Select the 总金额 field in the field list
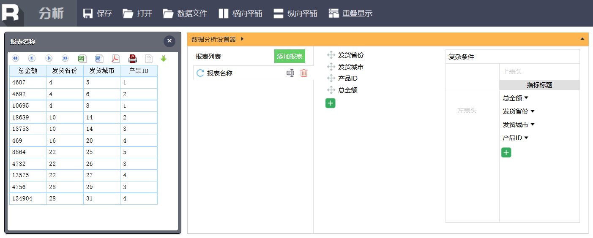The image size is (593, 238). coord(348,90)
